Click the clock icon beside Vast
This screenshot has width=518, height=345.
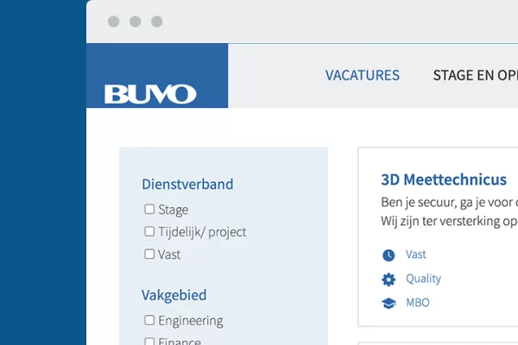388,255
